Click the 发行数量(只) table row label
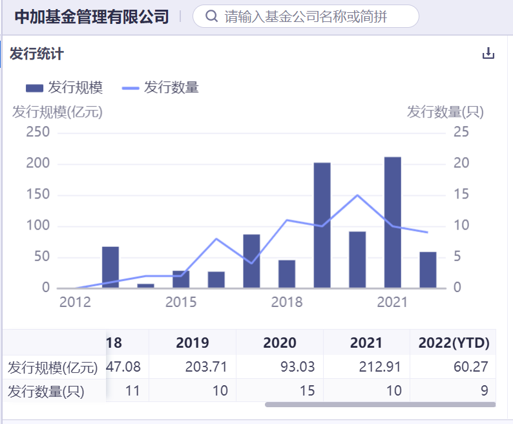 coord(46,391)
